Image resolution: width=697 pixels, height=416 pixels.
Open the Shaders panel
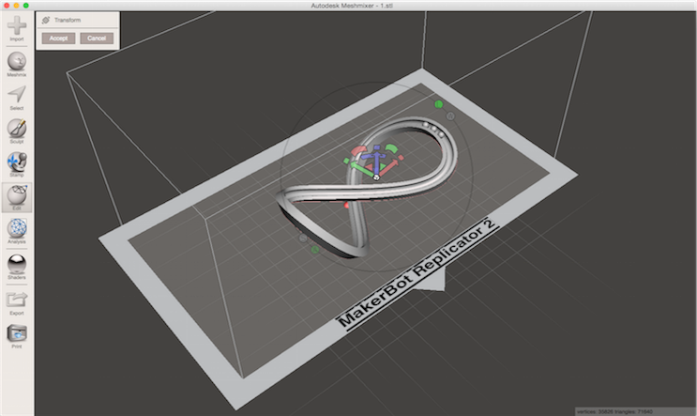point(17,267)
